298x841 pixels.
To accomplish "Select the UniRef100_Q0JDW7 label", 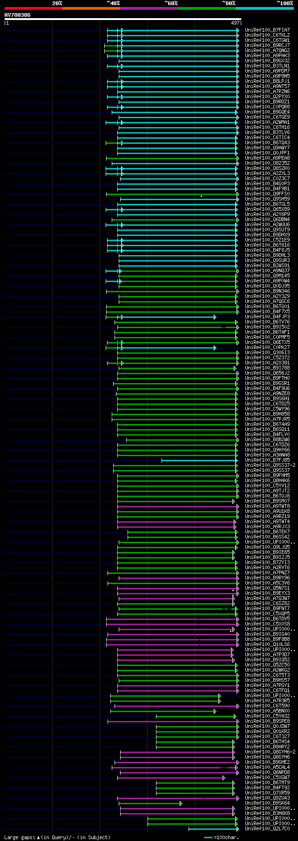I will click(x=267, y=727).
